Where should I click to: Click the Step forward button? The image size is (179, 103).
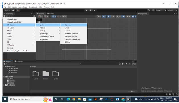pos(95,10)
